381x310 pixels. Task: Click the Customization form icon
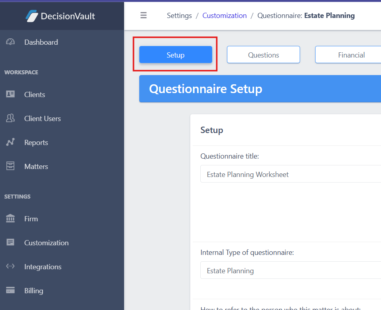[x=10, y=242]
